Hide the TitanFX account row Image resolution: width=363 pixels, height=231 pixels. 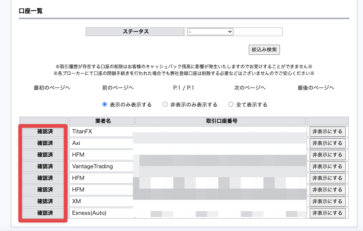pyautogui.click(x=327, y=132)
